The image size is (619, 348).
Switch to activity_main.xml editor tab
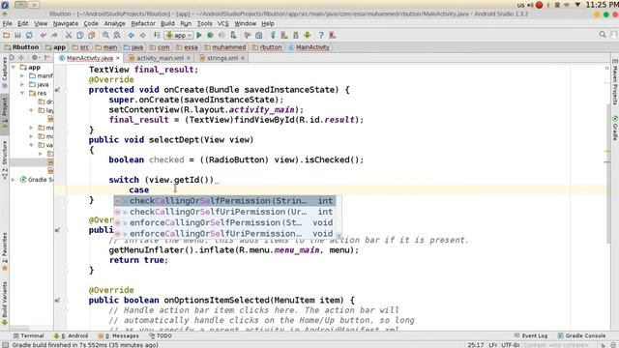pos(160,58)
